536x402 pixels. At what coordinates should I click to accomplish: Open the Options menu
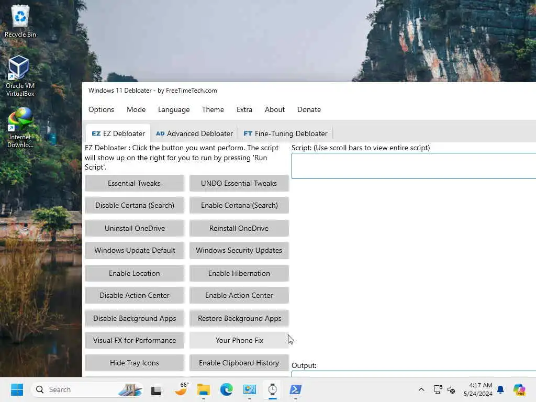tap(101, 109)
